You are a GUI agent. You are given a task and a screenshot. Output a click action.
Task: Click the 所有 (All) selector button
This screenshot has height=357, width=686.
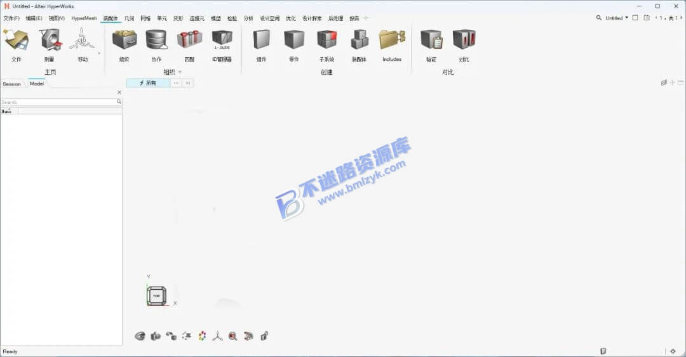pos(148,83)
